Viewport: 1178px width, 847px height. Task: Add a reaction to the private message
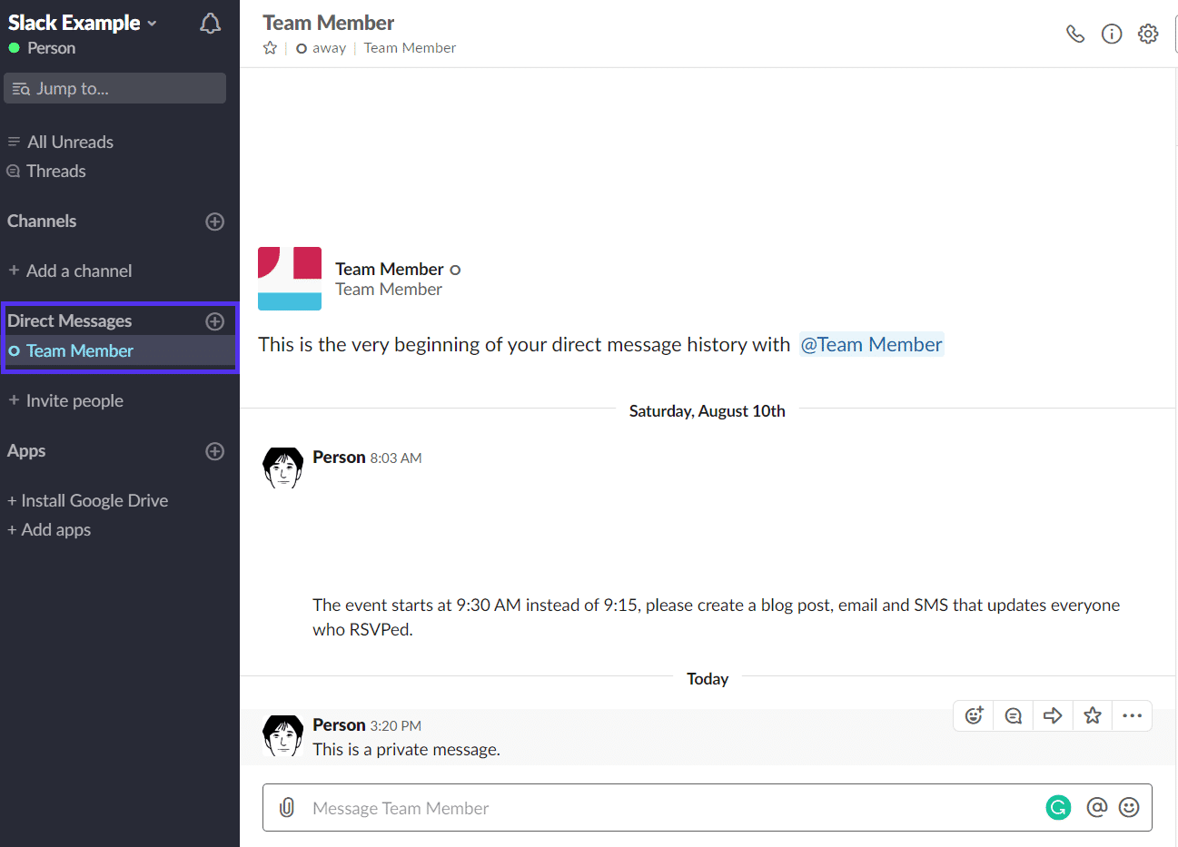click(x=973, y=715)
